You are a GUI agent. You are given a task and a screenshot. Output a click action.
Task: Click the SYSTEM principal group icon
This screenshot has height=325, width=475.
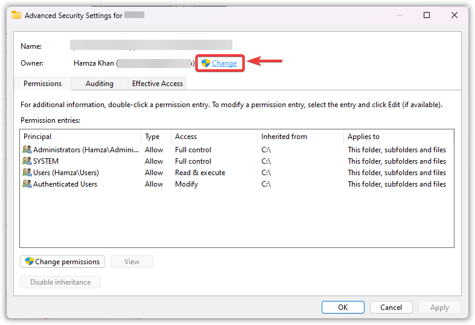click(27, 161)
